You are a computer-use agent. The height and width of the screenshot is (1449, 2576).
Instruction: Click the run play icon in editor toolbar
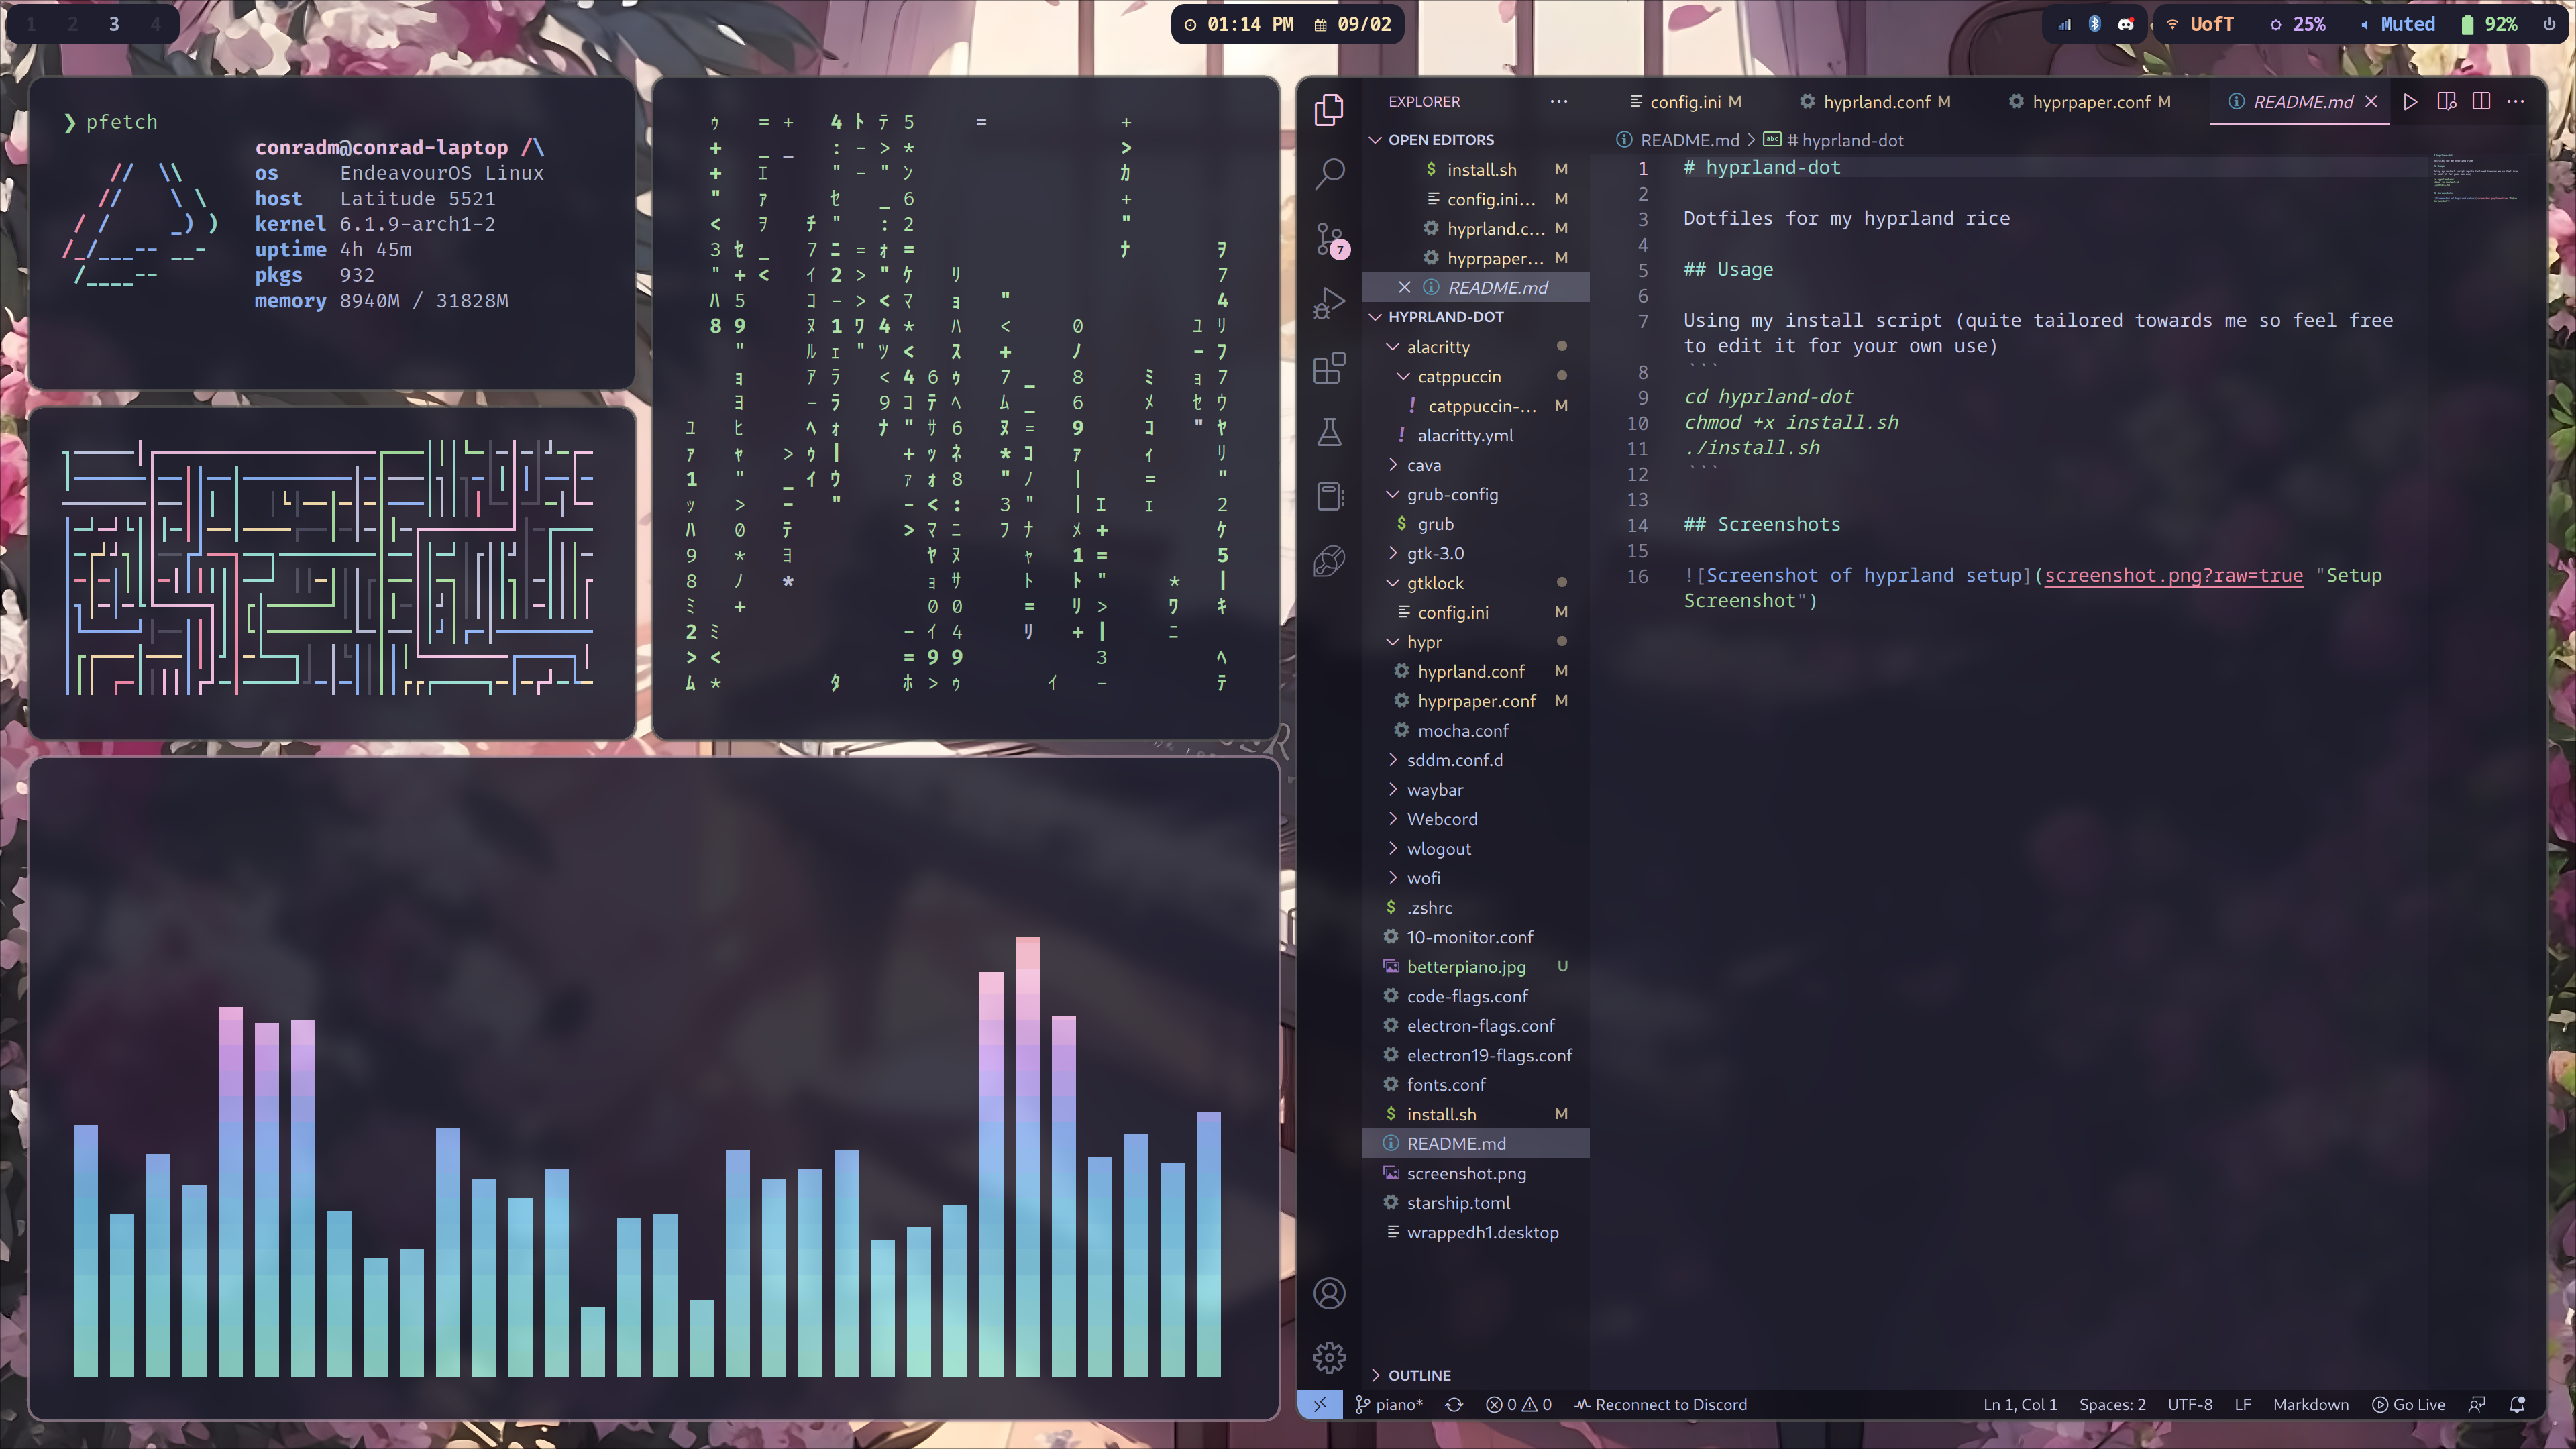[x=2410, y=101]
